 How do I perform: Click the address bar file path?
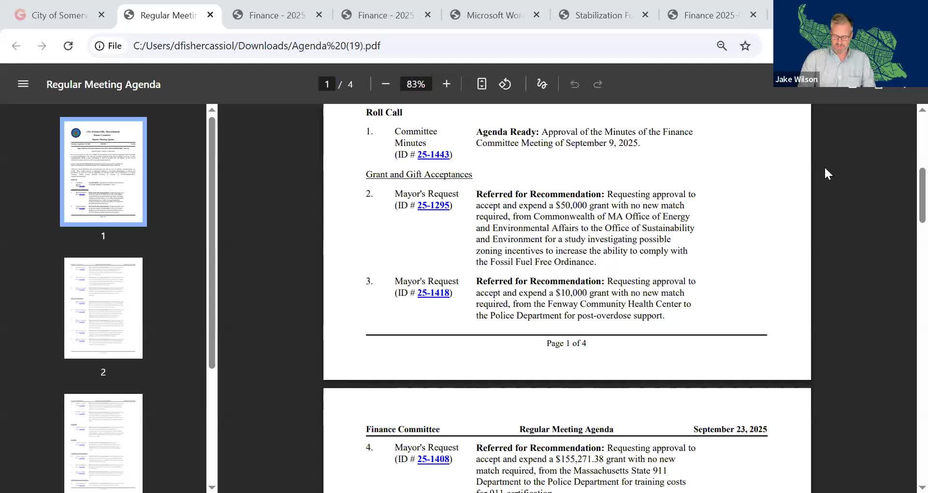tap(257, 46)
